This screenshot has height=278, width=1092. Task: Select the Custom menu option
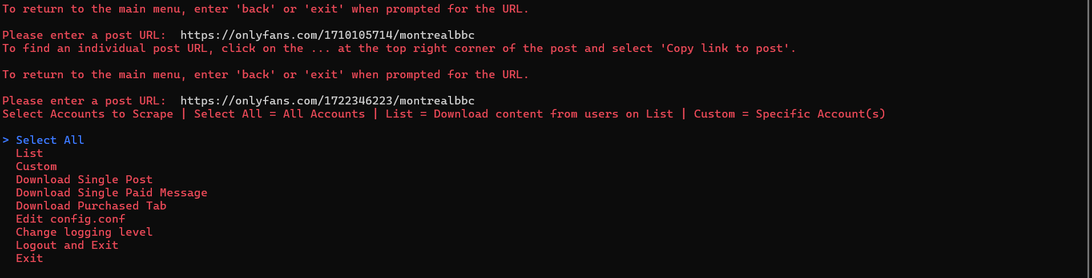[36, 166]
